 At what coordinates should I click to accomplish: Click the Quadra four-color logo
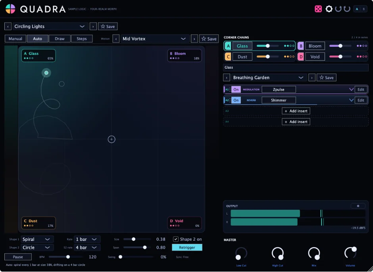point(10,9)
